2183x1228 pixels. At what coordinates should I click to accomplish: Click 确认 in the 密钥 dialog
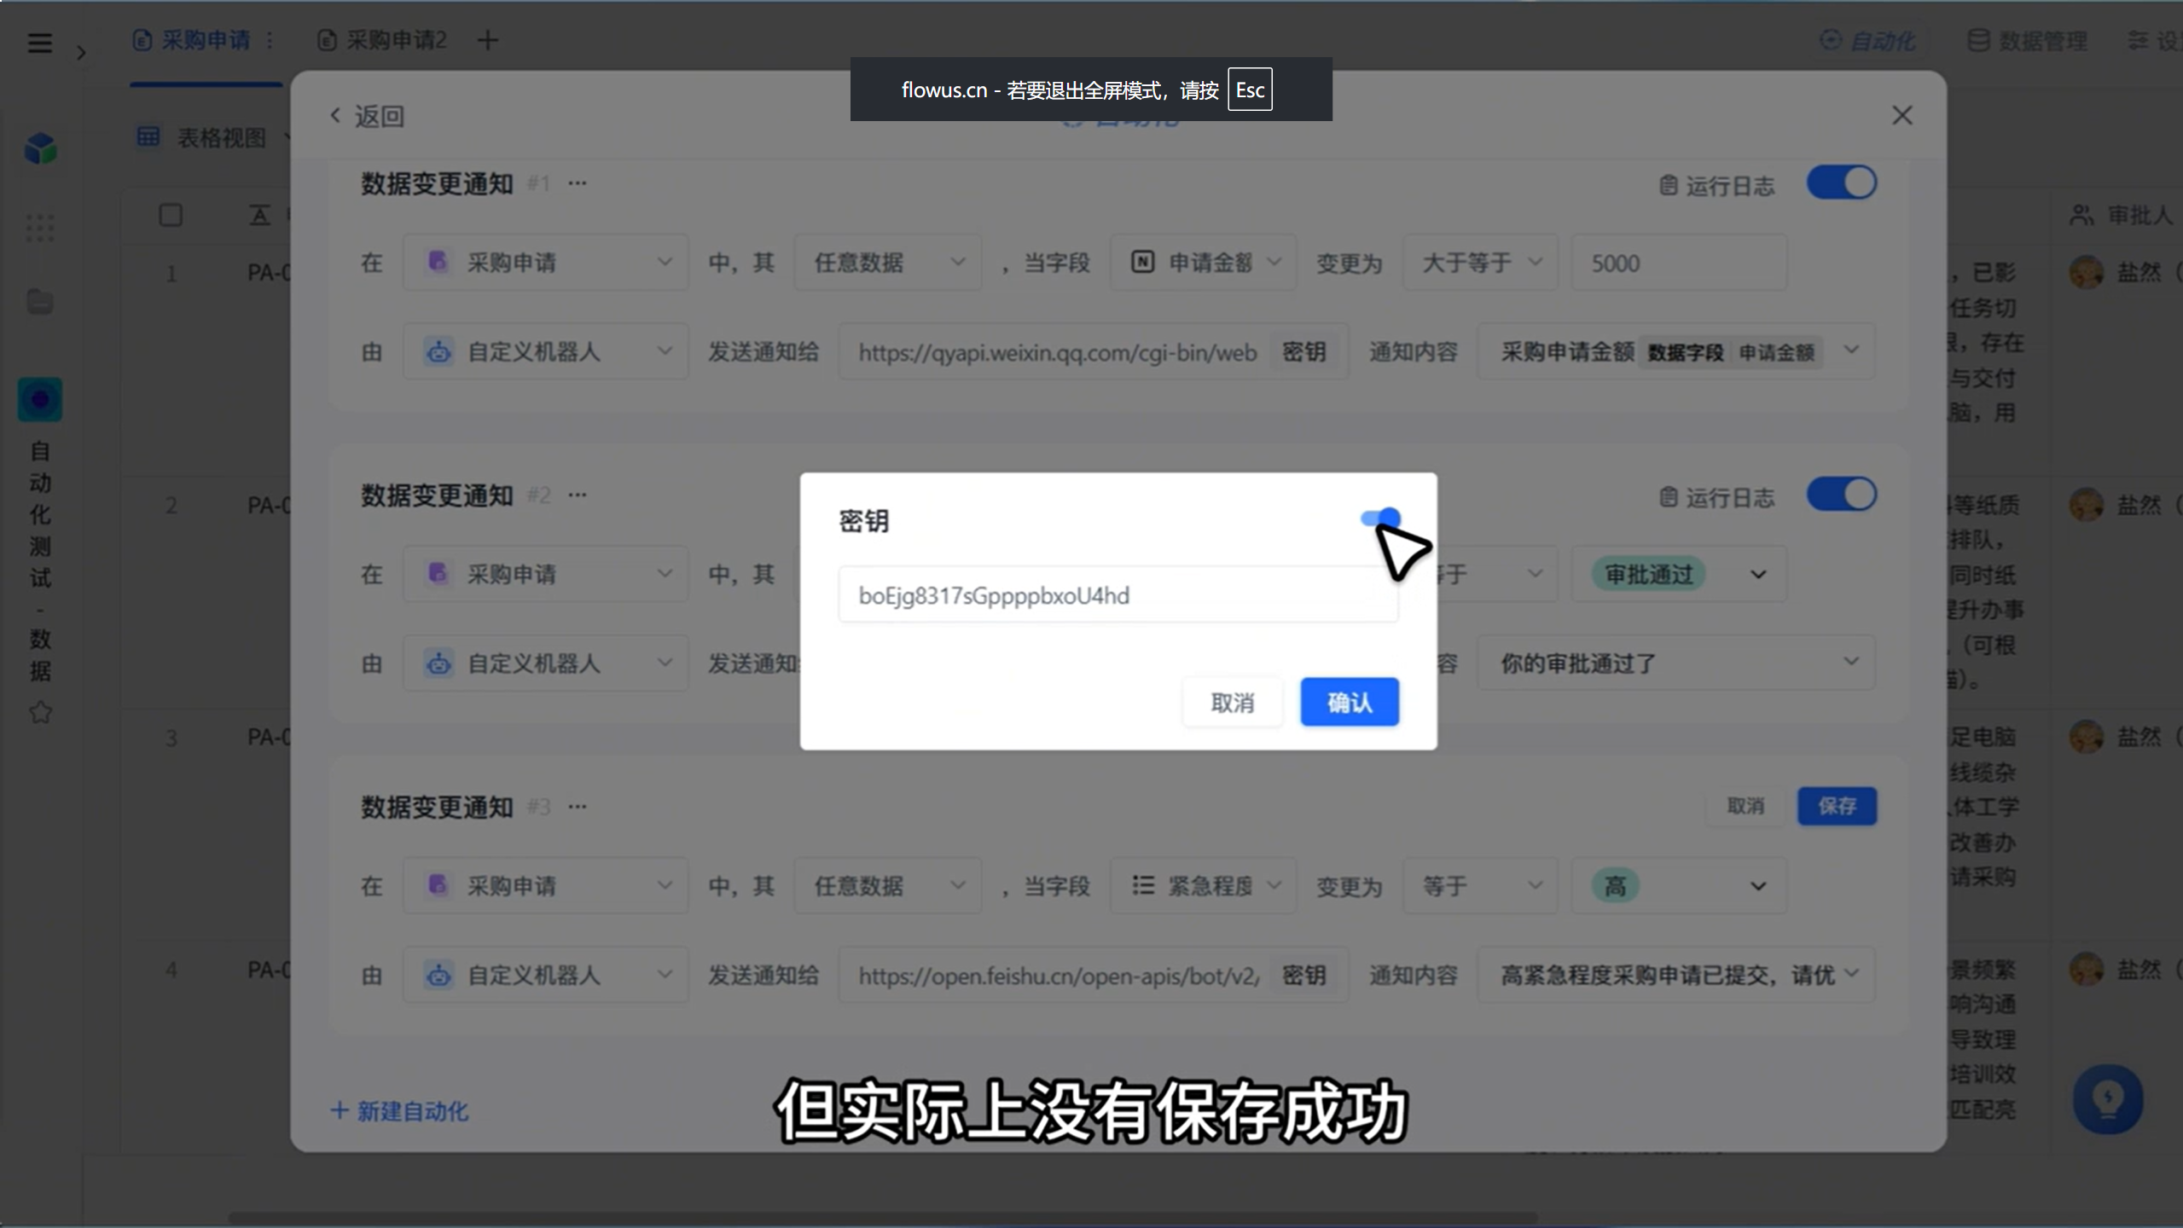tap(1350, 703)
